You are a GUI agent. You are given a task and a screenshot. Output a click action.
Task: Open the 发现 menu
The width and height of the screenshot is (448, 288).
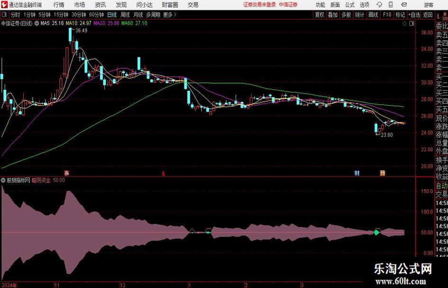click(x=121, y=5)
